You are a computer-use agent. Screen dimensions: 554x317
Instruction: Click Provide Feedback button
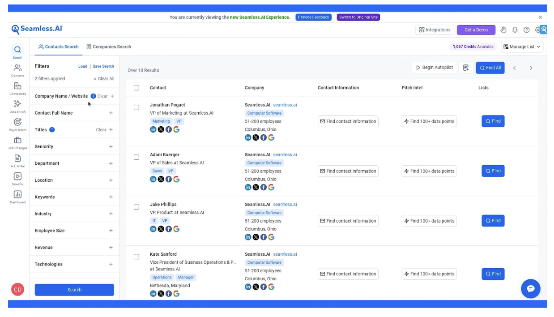tap(313, 17)
